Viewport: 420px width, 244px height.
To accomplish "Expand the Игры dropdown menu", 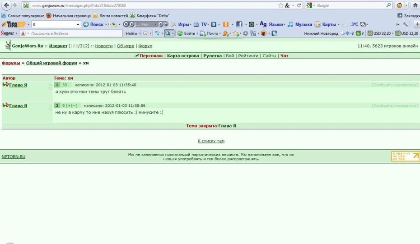I will point(191,25).
